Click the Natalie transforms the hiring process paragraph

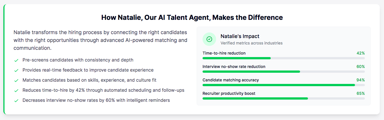click(x=100, y=40)
